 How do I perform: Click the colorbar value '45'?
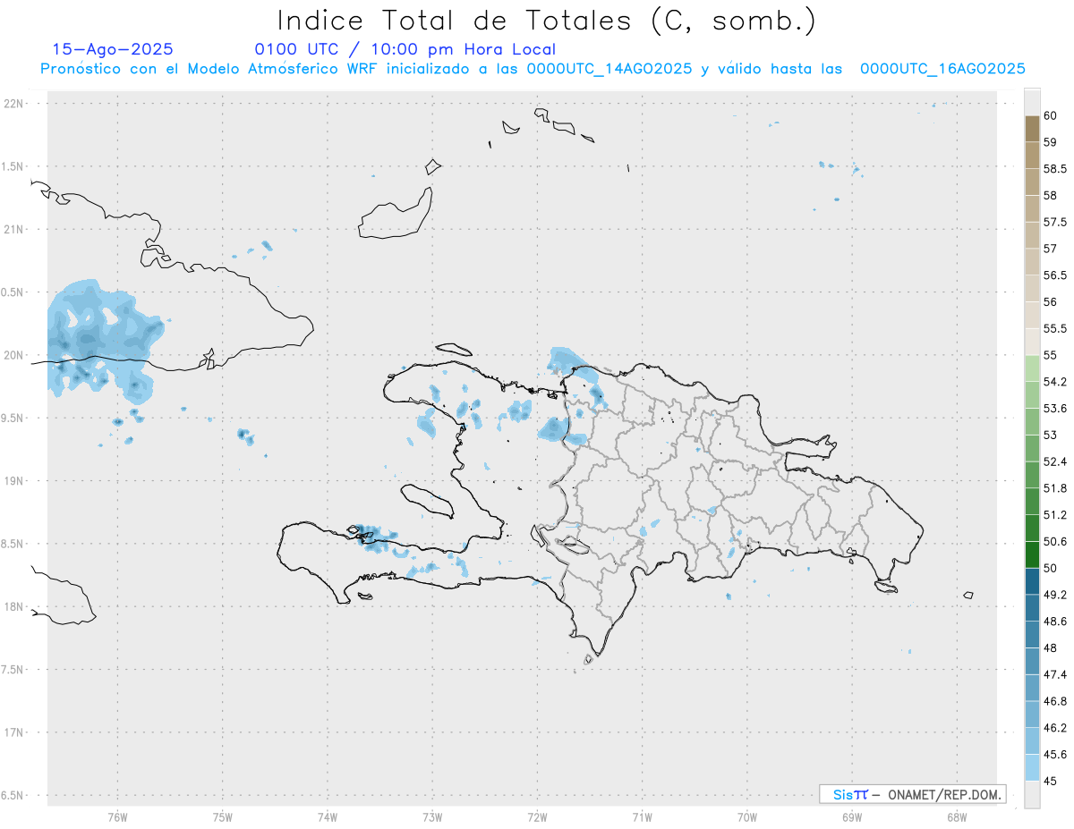coord(1051,782)
